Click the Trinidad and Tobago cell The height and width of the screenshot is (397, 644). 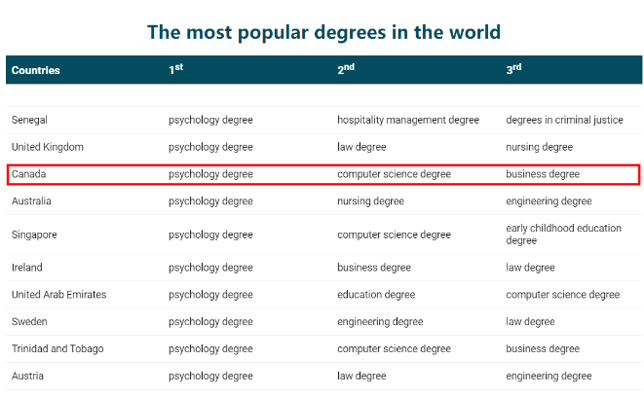57,349
